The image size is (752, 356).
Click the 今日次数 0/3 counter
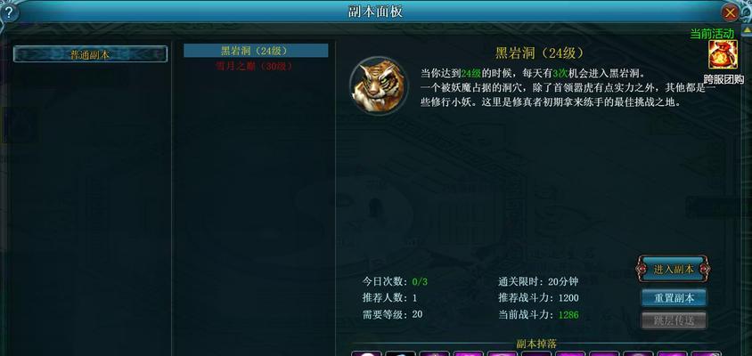[x=420, y=281]
